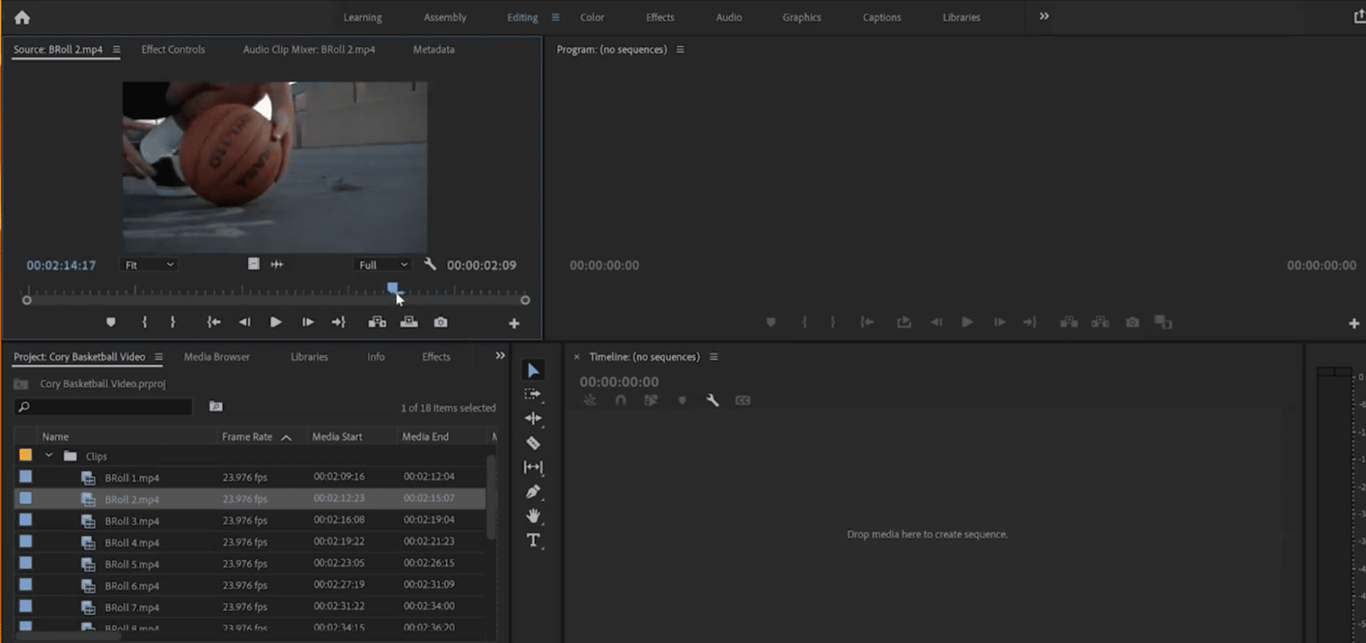This screenshot has height=643, width=1366.
Task: Toggle snap magnet in Timeline
Action: coord(620,400)
